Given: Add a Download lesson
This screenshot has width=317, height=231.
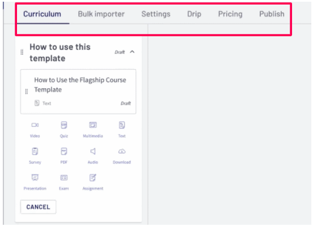Looking at the screenshot, I should point(122,156).
